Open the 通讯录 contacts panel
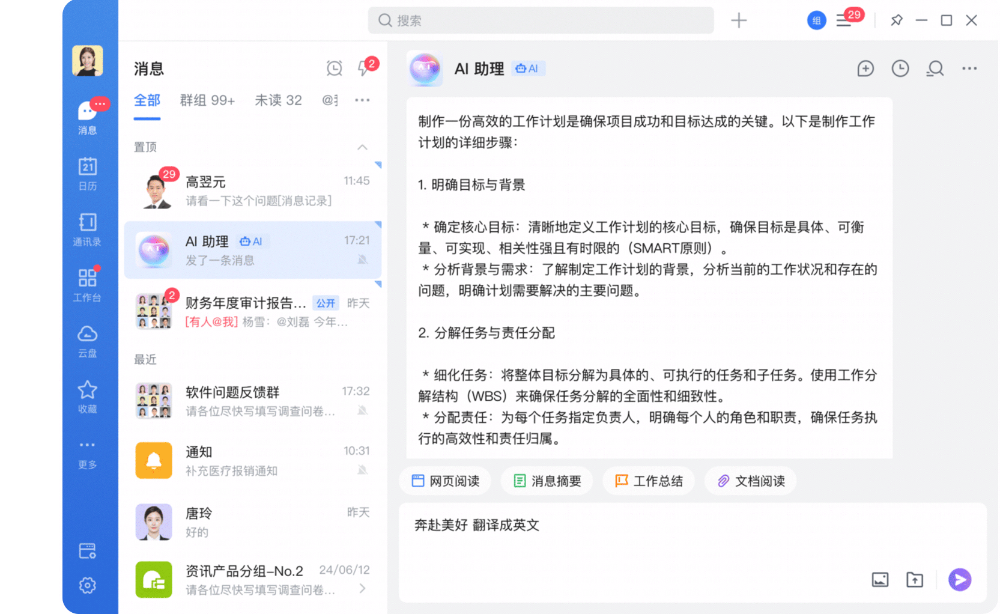This screenshot has height=614, width=1000. pos(87,230)
